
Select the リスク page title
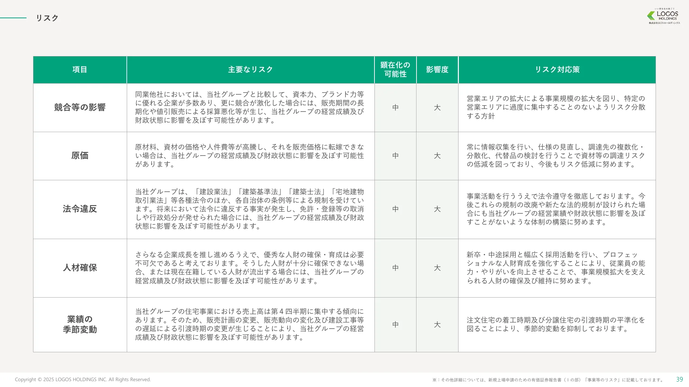47,18
